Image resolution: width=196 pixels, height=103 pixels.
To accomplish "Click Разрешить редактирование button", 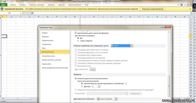I will (153, 9).
